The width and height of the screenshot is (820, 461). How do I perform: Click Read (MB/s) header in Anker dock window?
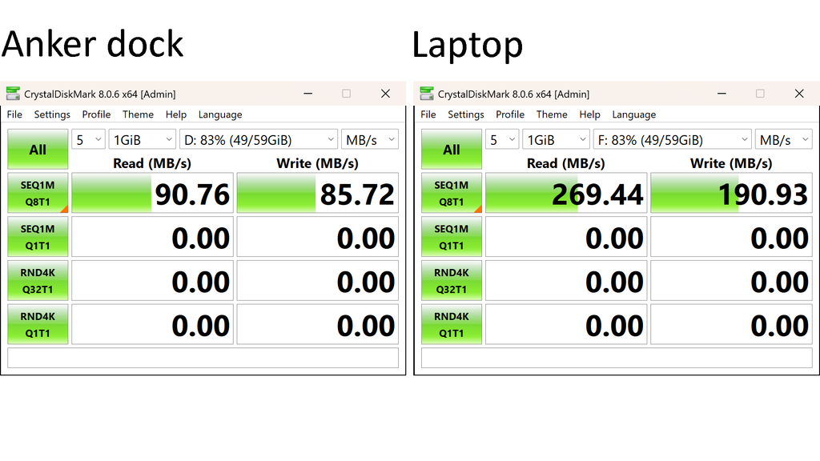coord(152,163)
